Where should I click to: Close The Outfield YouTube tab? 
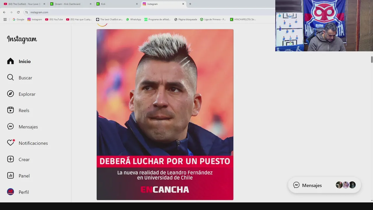(44, 4)
